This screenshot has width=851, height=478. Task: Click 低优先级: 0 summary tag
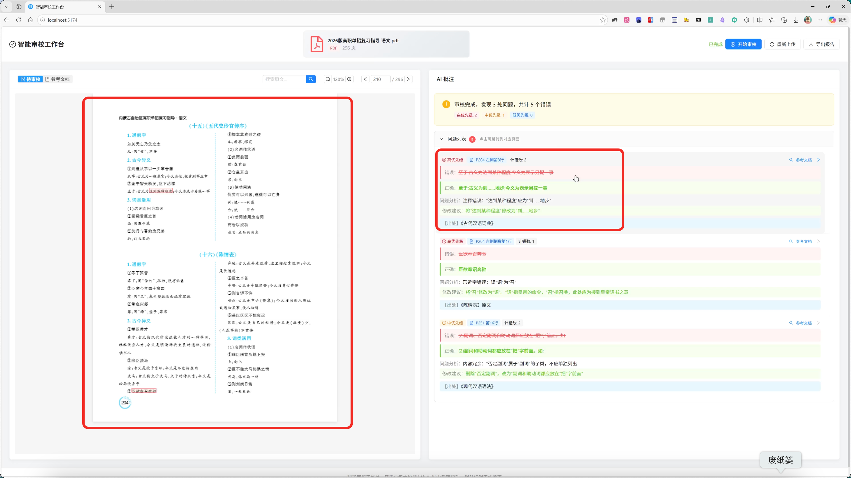click(x=522, y=115)
